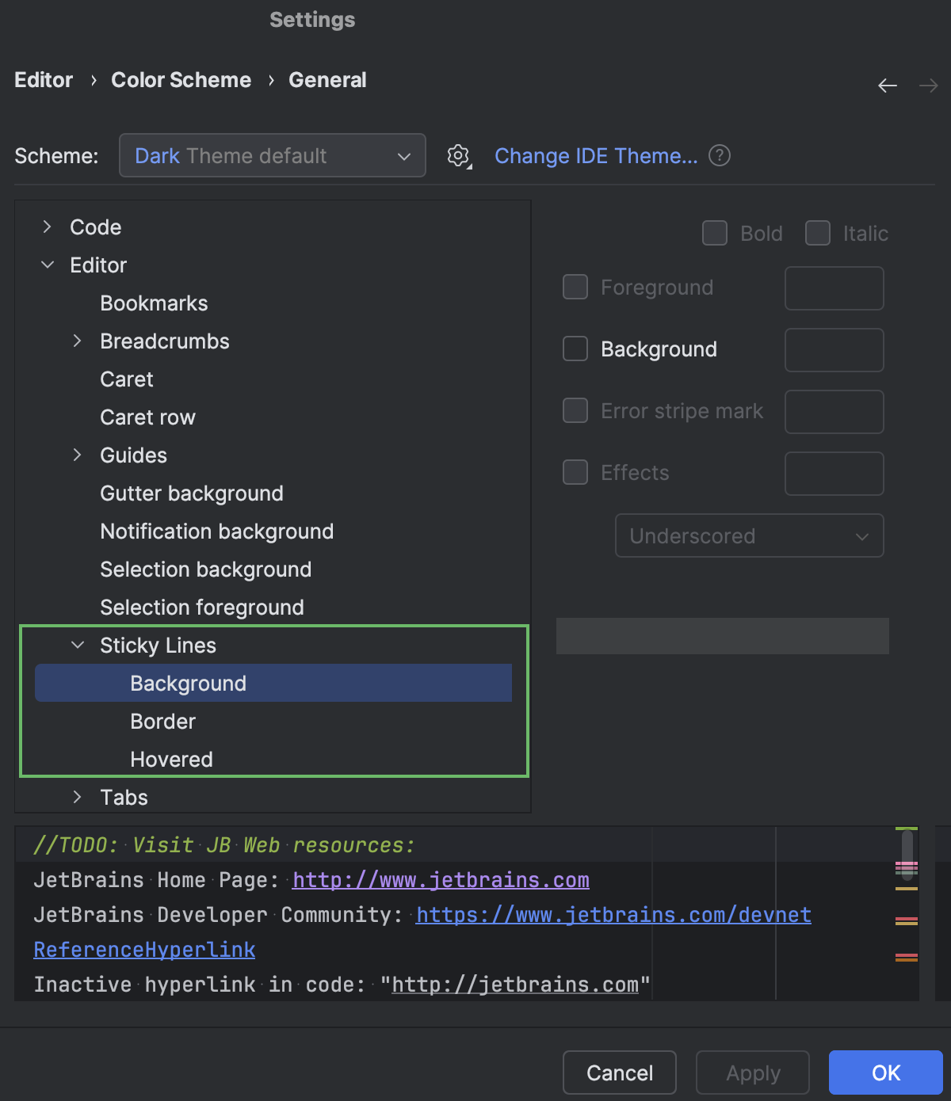This screenshot has width=951, height=1101.
Task: Collapse the Sticky Lines node
Action: click(78, 645)
